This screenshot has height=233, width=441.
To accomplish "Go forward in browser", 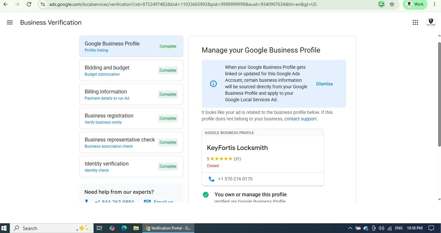I will click(17, 4).
